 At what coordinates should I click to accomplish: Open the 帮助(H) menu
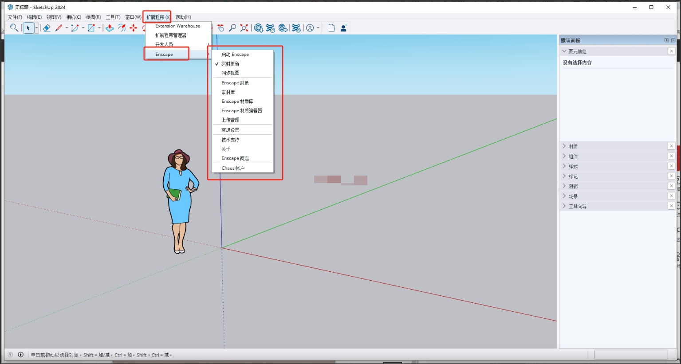183,17
